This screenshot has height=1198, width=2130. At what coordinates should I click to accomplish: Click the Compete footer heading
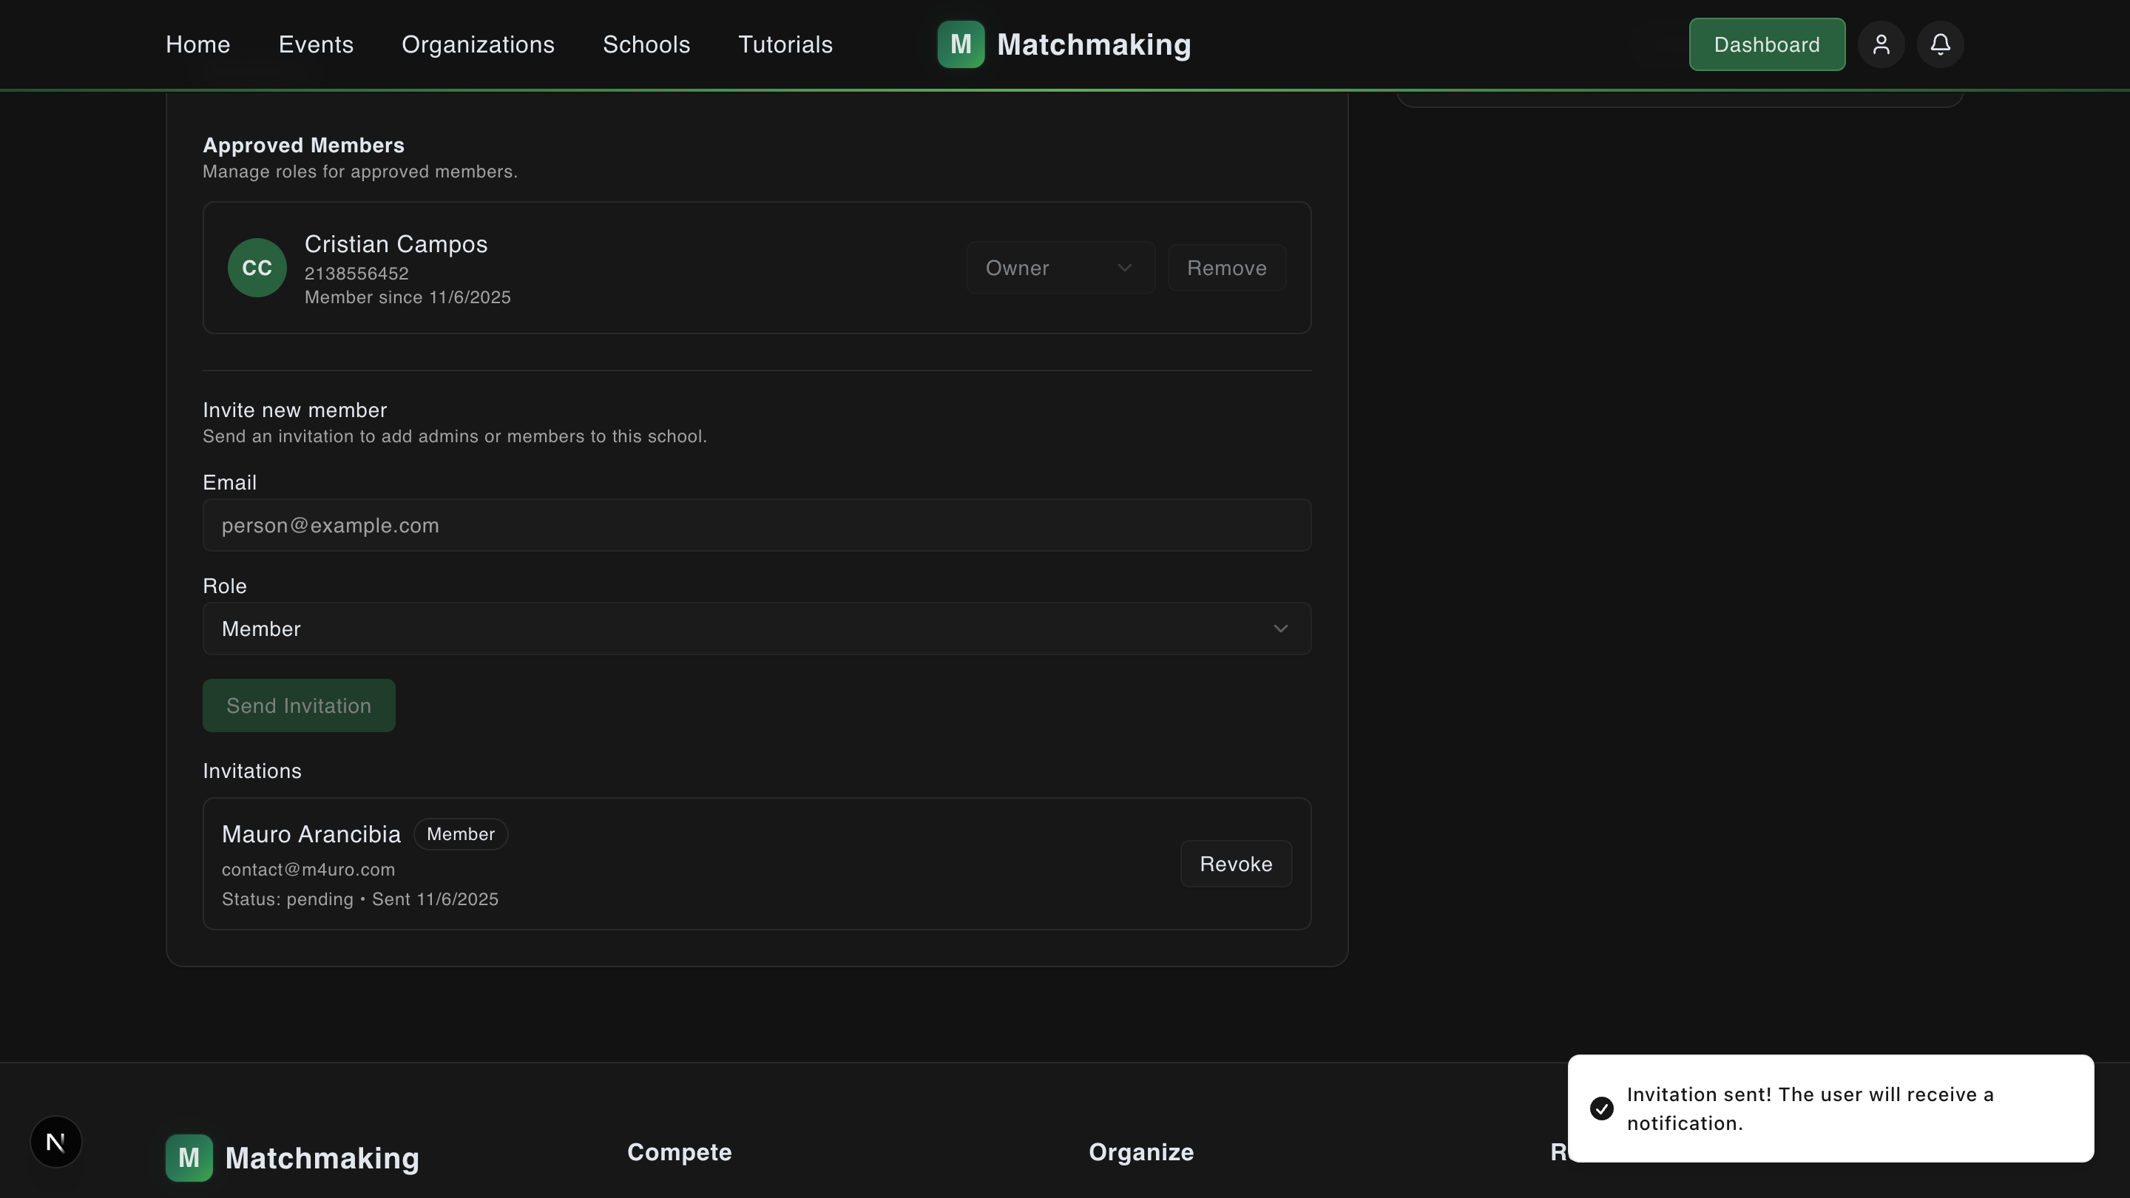tap(680, 1153)
